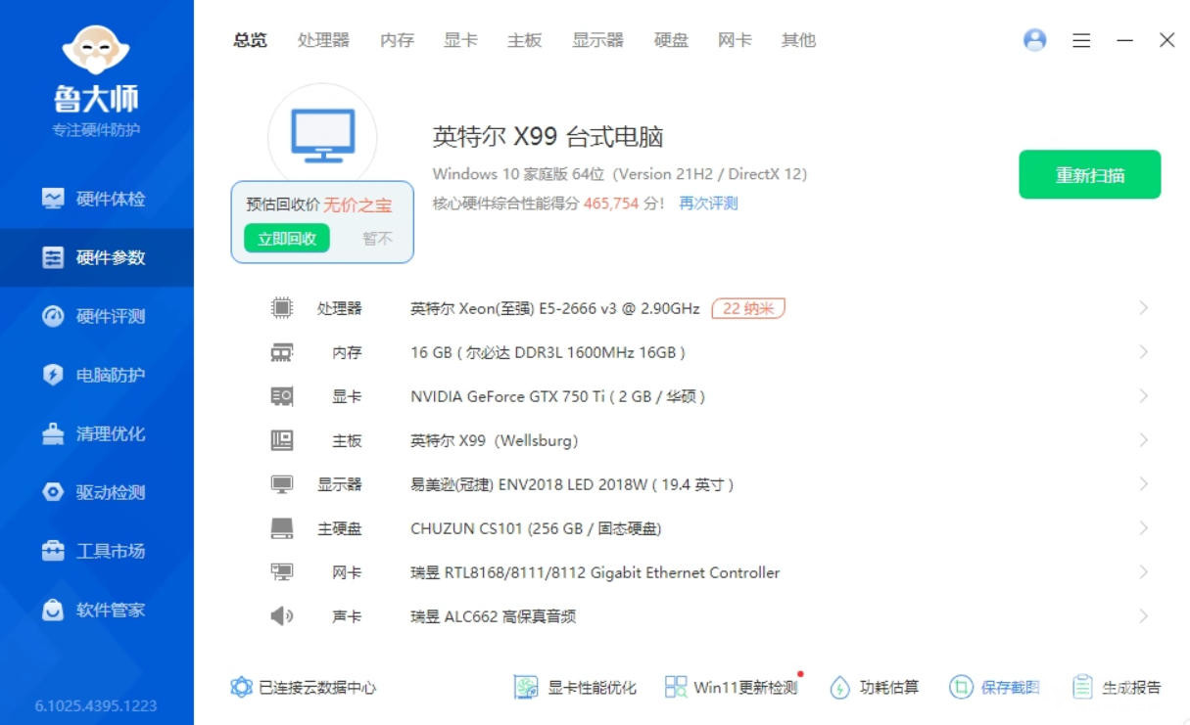Viewport: 1190px width, 725px height.
Task: Launch 软件管家 from the sidebar
Action: (x=96, y=610)
